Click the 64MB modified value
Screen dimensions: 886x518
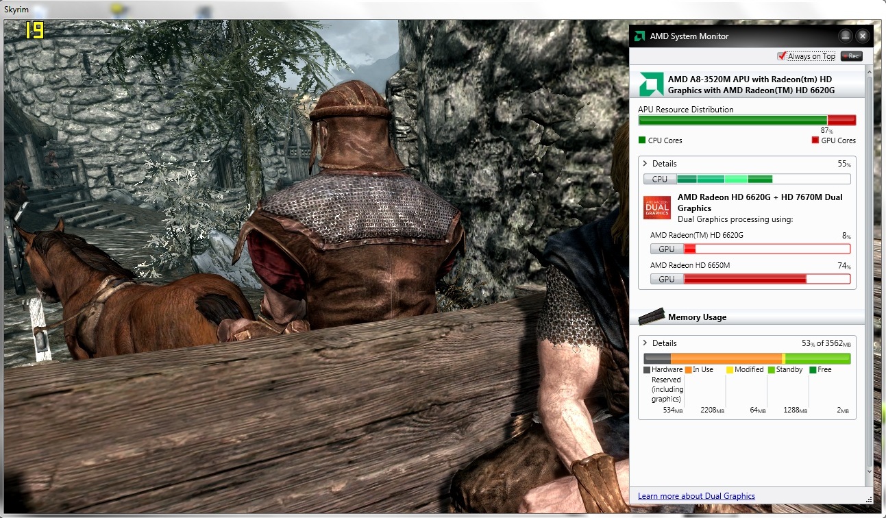click(x=758, y=410)
